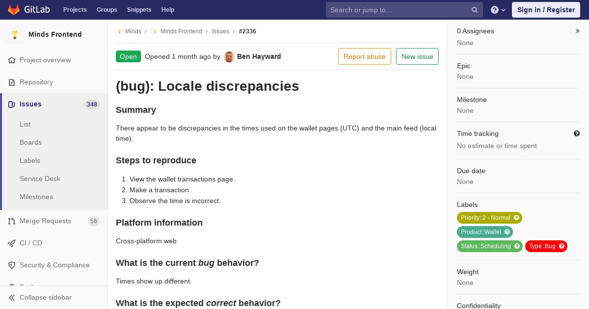Click help icon on Priority::2 - Normal label
Screen dimensions: 589x309
(x=516, y=218)
